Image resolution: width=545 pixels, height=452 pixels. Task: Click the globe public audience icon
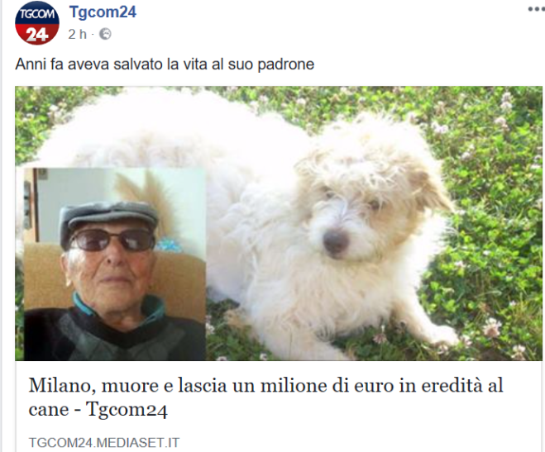105,34
